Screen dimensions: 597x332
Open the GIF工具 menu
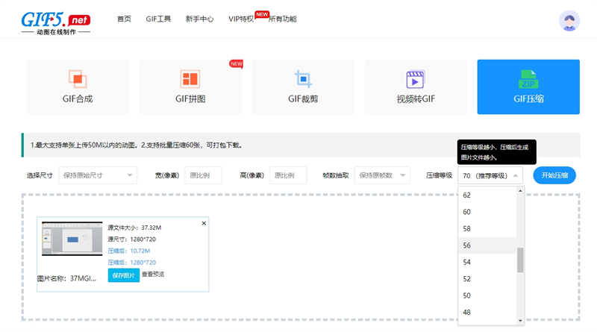[158, 19]
